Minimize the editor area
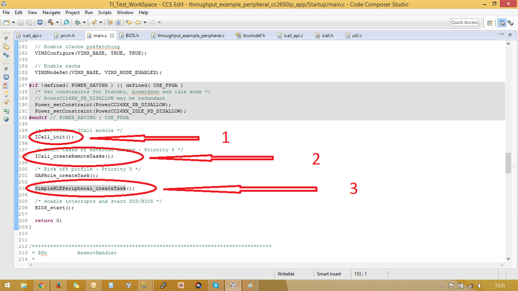518x291 pixels. pyautogui.click(x=502, y=35)
